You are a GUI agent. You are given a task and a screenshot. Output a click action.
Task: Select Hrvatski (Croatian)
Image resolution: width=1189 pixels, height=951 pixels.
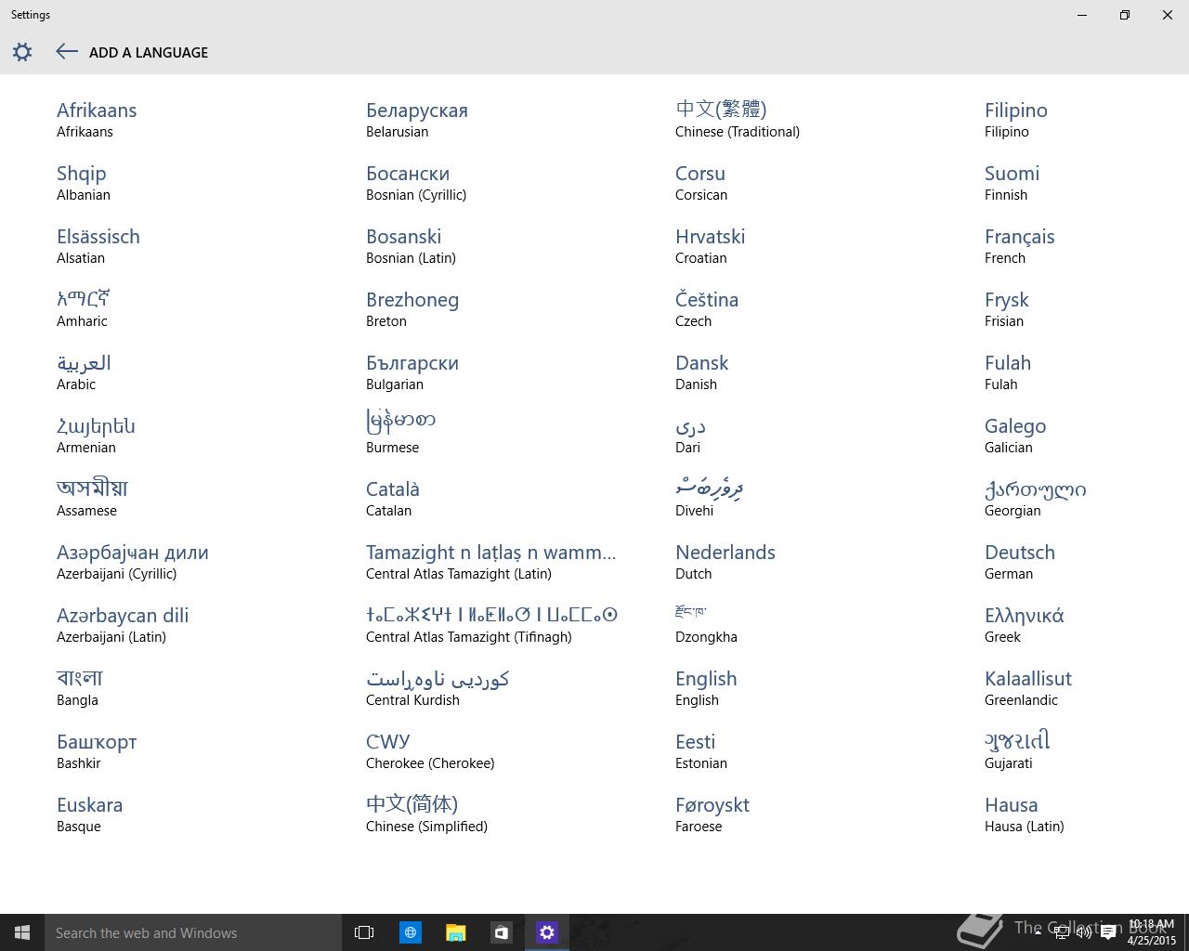711,246
